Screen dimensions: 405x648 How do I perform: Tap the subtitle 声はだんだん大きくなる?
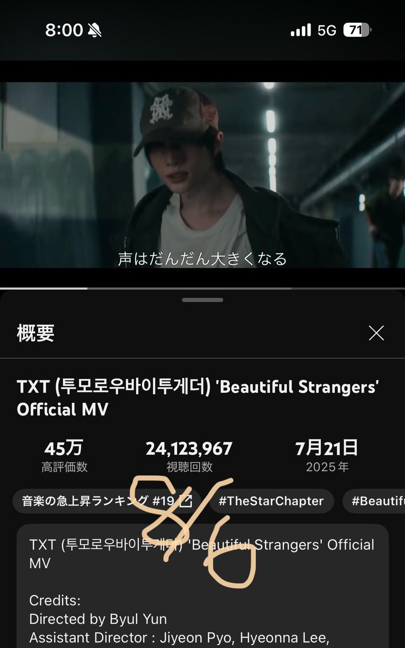[x=202, y=259]
